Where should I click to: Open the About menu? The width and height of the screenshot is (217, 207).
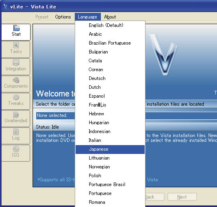tap(110, 17)
